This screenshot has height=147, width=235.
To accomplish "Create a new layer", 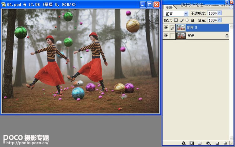I will point(217,143).
